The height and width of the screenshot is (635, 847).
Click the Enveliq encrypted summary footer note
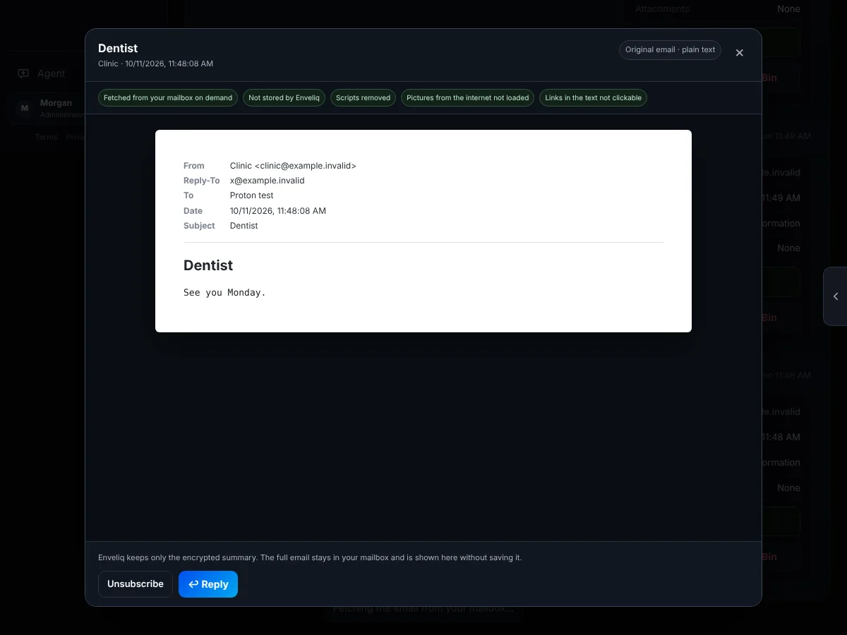point(310,557)
